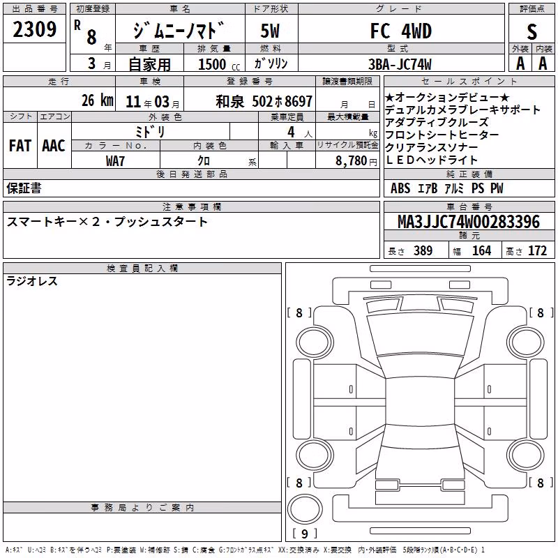Click the lot number 2309
Viewport: 558px width, 558px height.
tap(34, 29)
